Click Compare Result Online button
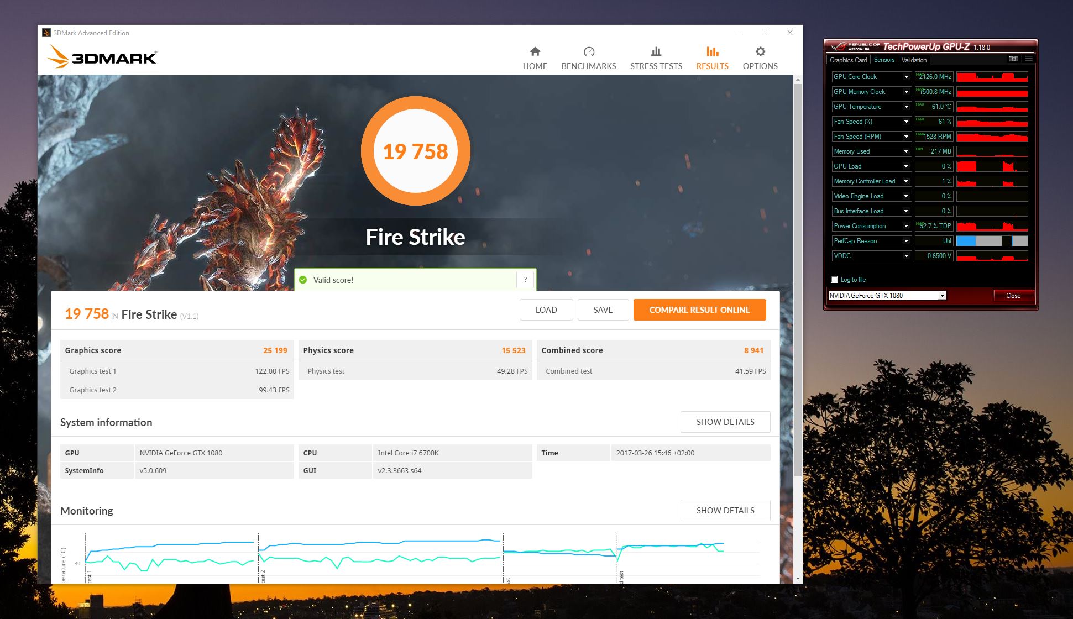The height and width of the screenshot is (619, 1073). point(699,309)
